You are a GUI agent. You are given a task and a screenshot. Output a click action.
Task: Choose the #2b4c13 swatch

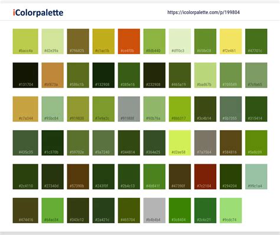(x=129, y=177)
